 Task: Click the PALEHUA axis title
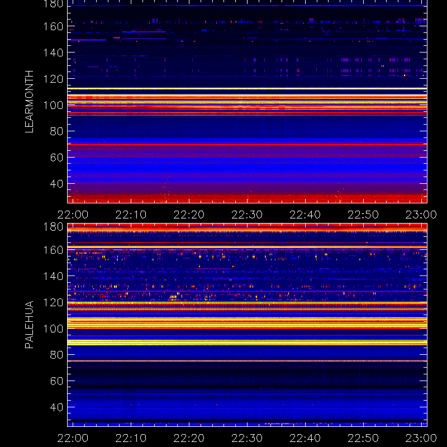coord(29,325)
